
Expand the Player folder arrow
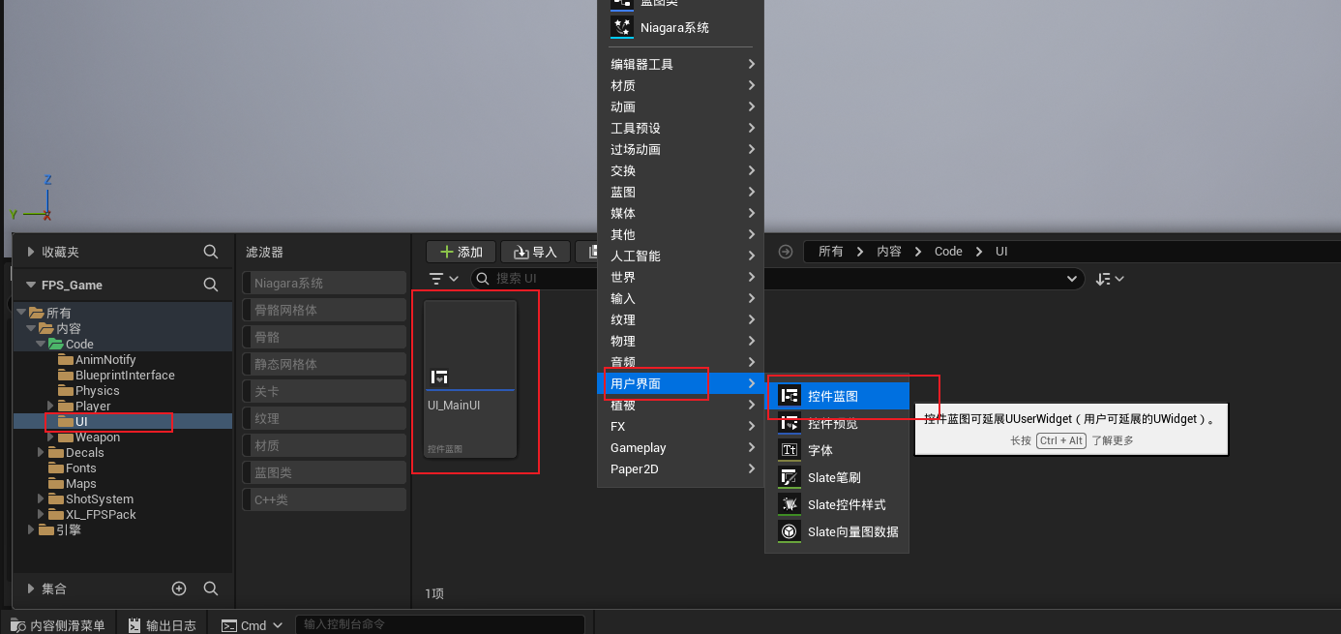(50, 406)
